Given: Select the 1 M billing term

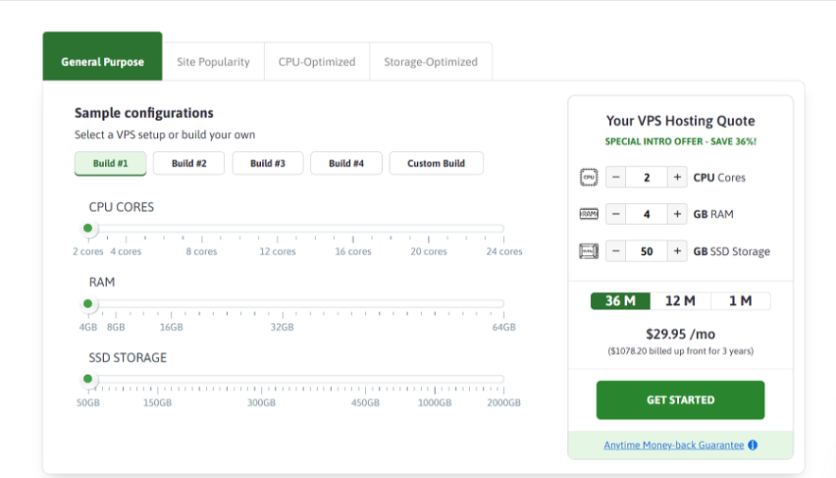Looking at the screenshot, I should coord(740,300).
